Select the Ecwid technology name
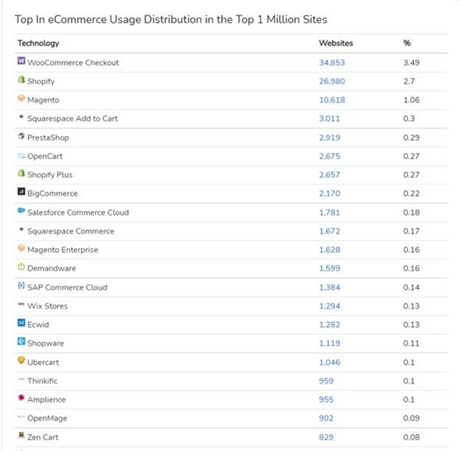460x451 pixels. pyautogui.click(x=38, y=325)
